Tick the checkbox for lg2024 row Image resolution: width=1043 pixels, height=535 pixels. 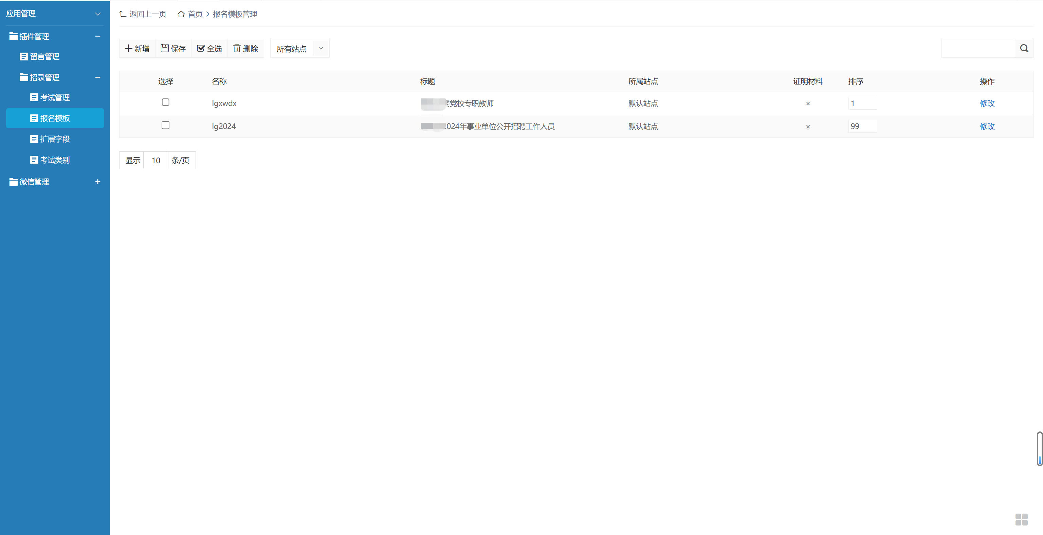click(x=165, y=125)
